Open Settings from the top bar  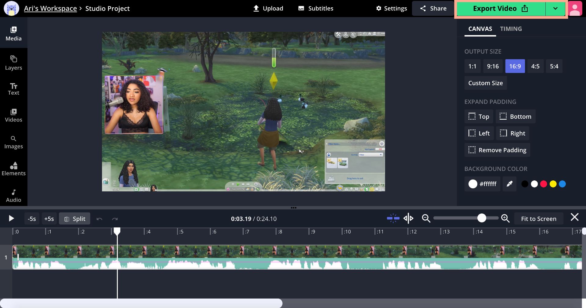[392, 9]
